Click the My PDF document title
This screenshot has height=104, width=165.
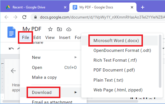(32, 29)
